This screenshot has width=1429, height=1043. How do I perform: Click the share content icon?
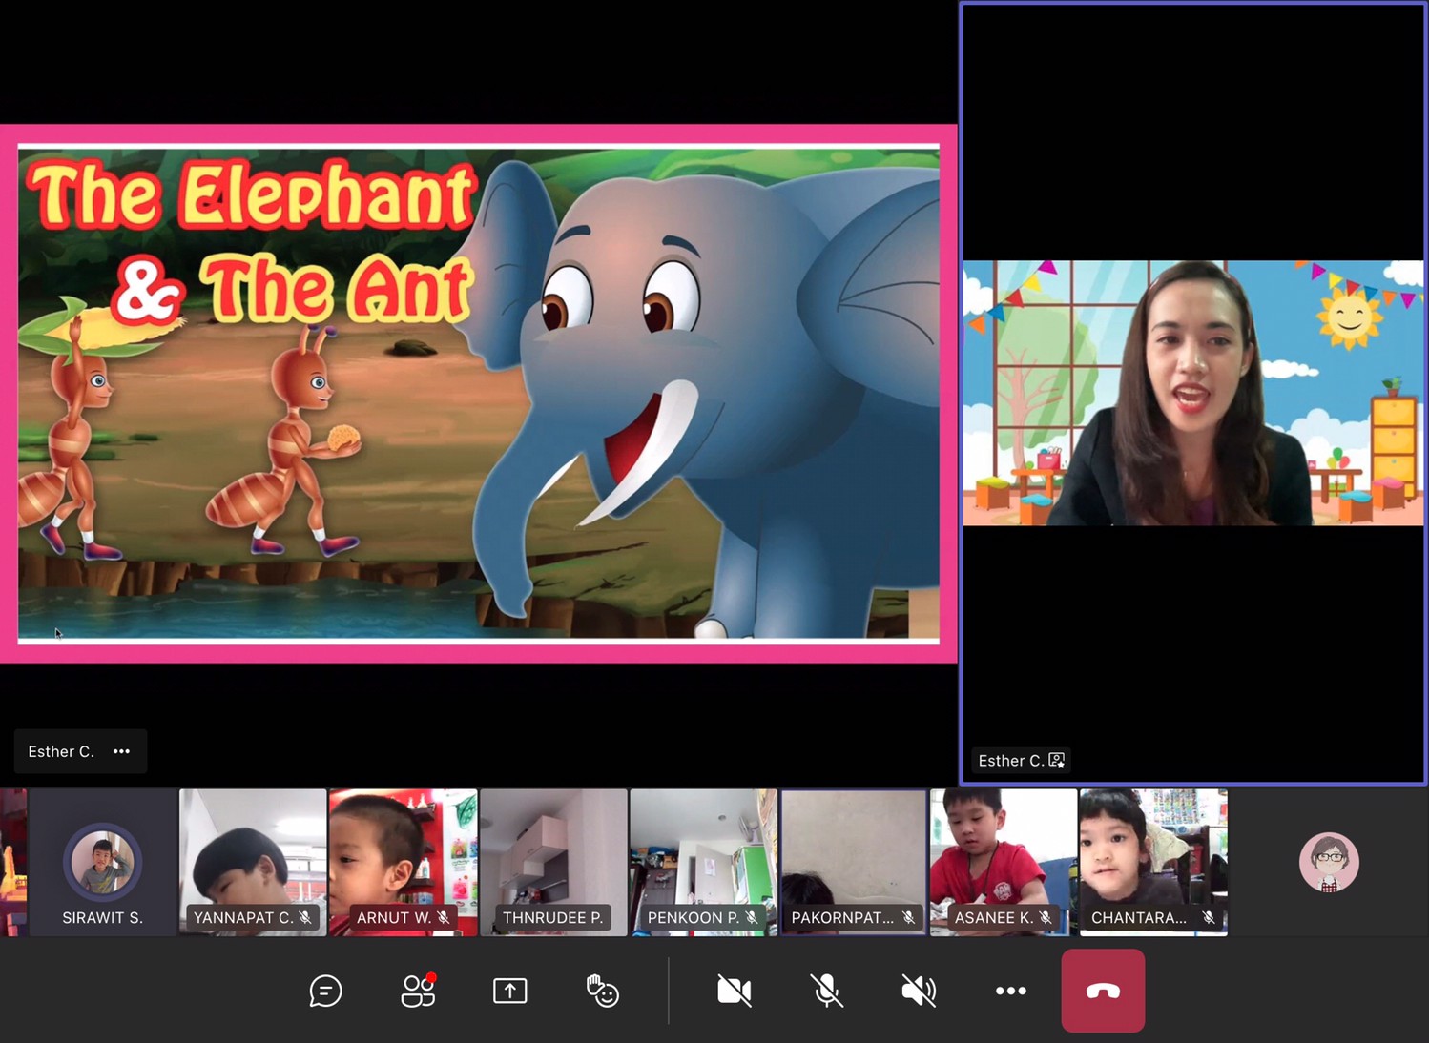510,992
